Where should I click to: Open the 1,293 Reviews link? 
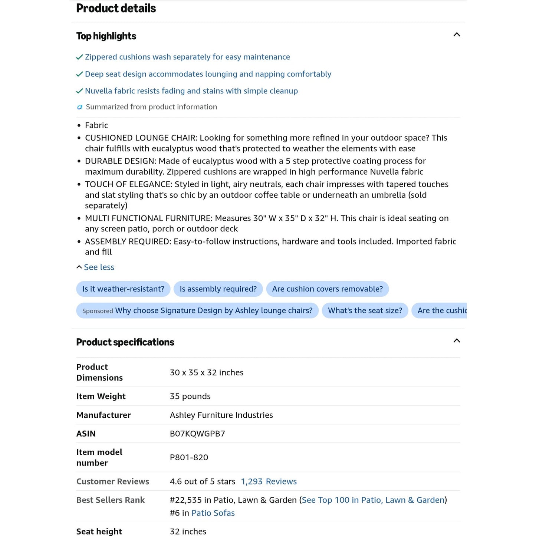(269, 481)
